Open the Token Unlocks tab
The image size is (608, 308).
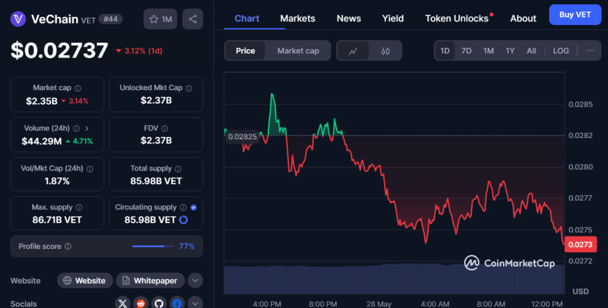[x=457, y=18]
